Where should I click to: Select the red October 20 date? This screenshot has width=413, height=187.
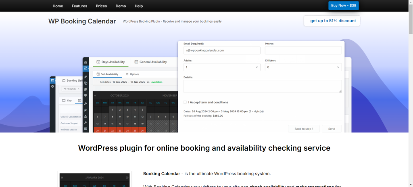pos(98,130)
